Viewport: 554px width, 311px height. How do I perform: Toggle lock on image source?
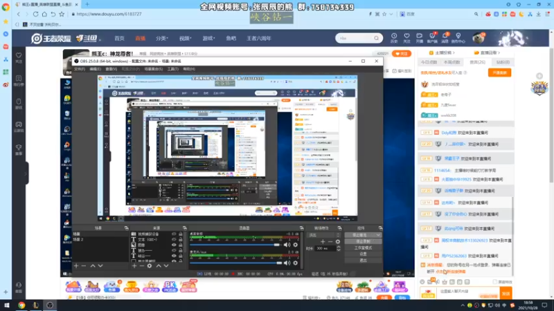tap(181, 245)
